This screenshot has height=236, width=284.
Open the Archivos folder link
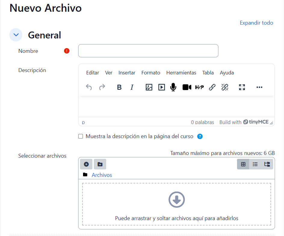(102, 175)
